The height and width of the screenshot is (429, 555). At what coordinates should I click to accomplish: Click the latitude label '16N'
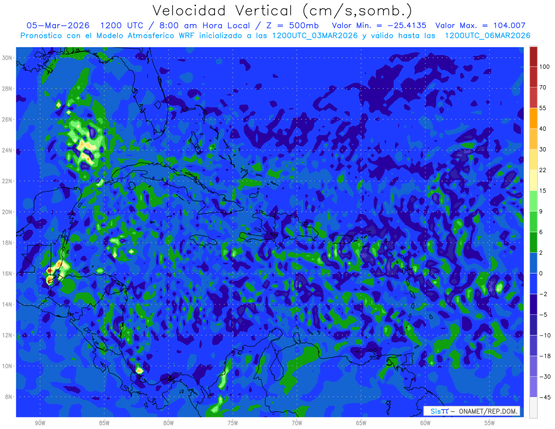[x=8, y=274]
